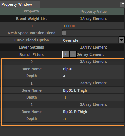The height and width of the screenshot is (136, 125).
Task: Edit blend weight value 1.0000
Action: click(94, 26)
